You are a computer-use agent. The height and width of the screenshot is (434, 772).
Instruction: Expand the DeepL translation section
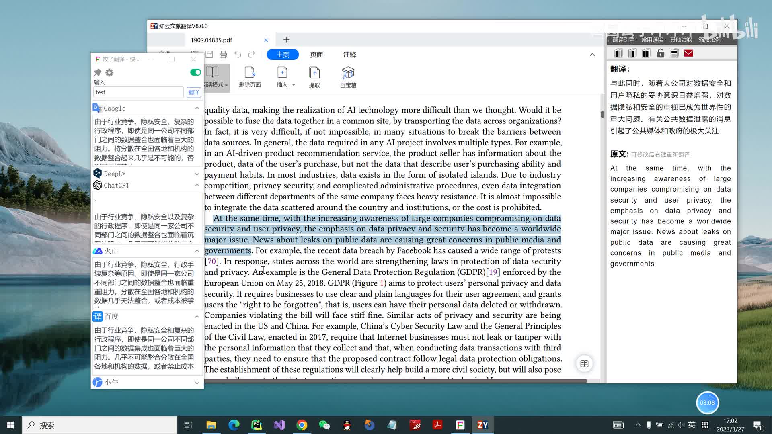[197, 174]
